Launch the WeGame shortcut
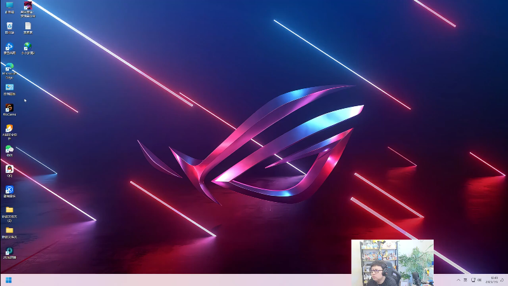508x286 pixels. 10,110
